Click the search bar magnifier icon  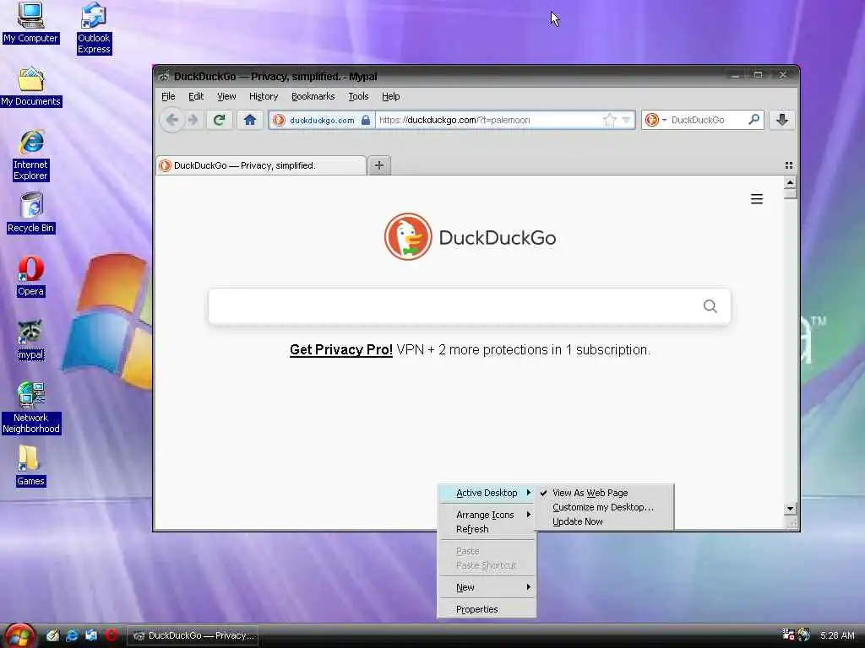753,120
